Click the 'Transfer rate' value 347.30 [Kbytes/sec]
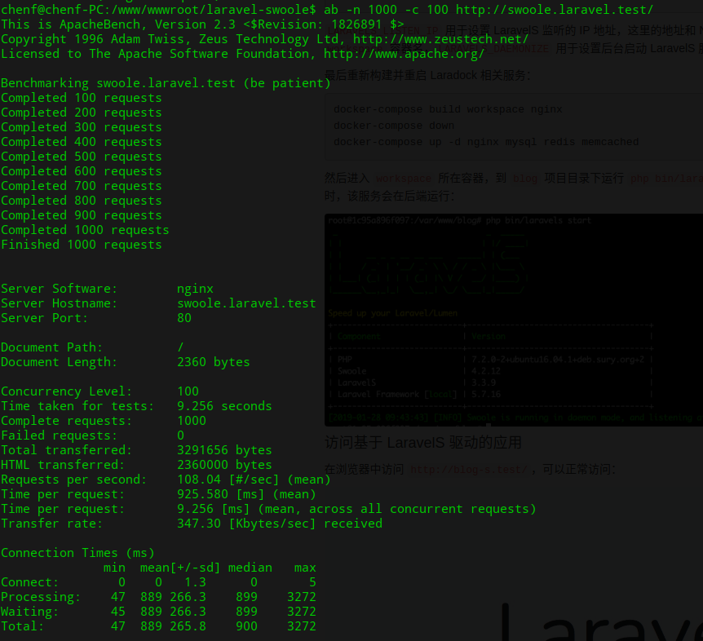This screenshot has width=703, height=641. pos(246,524)
